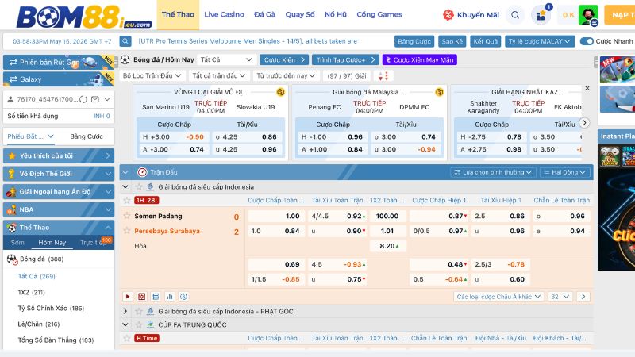Select Tỷ Số Chính Xác (185) market
This screenshot has height=357, width=635.
(x=51, y=308)
